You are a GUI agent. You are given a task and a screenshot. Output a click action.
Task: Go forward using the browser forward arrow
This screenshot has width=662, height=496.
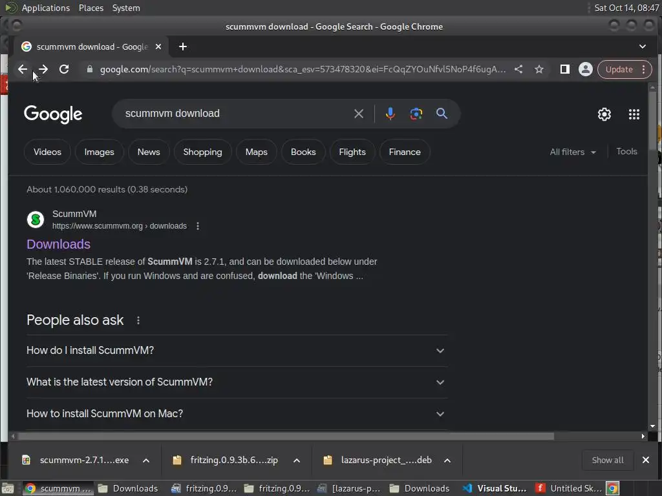pyautogui.click(x=43, y=69)
